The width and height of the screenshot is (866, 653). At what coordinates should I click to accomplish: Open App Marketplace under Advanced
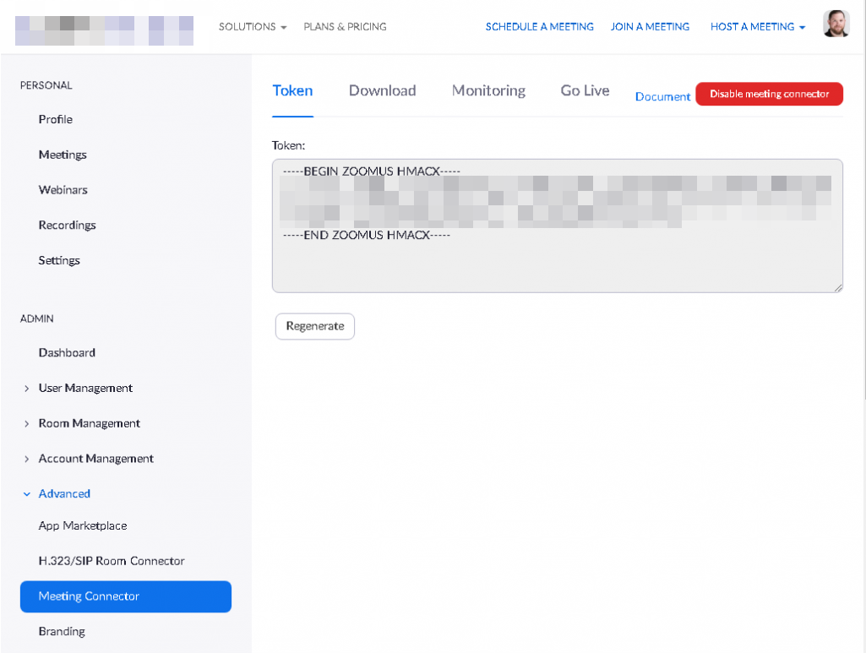click(x=83, y=526)
